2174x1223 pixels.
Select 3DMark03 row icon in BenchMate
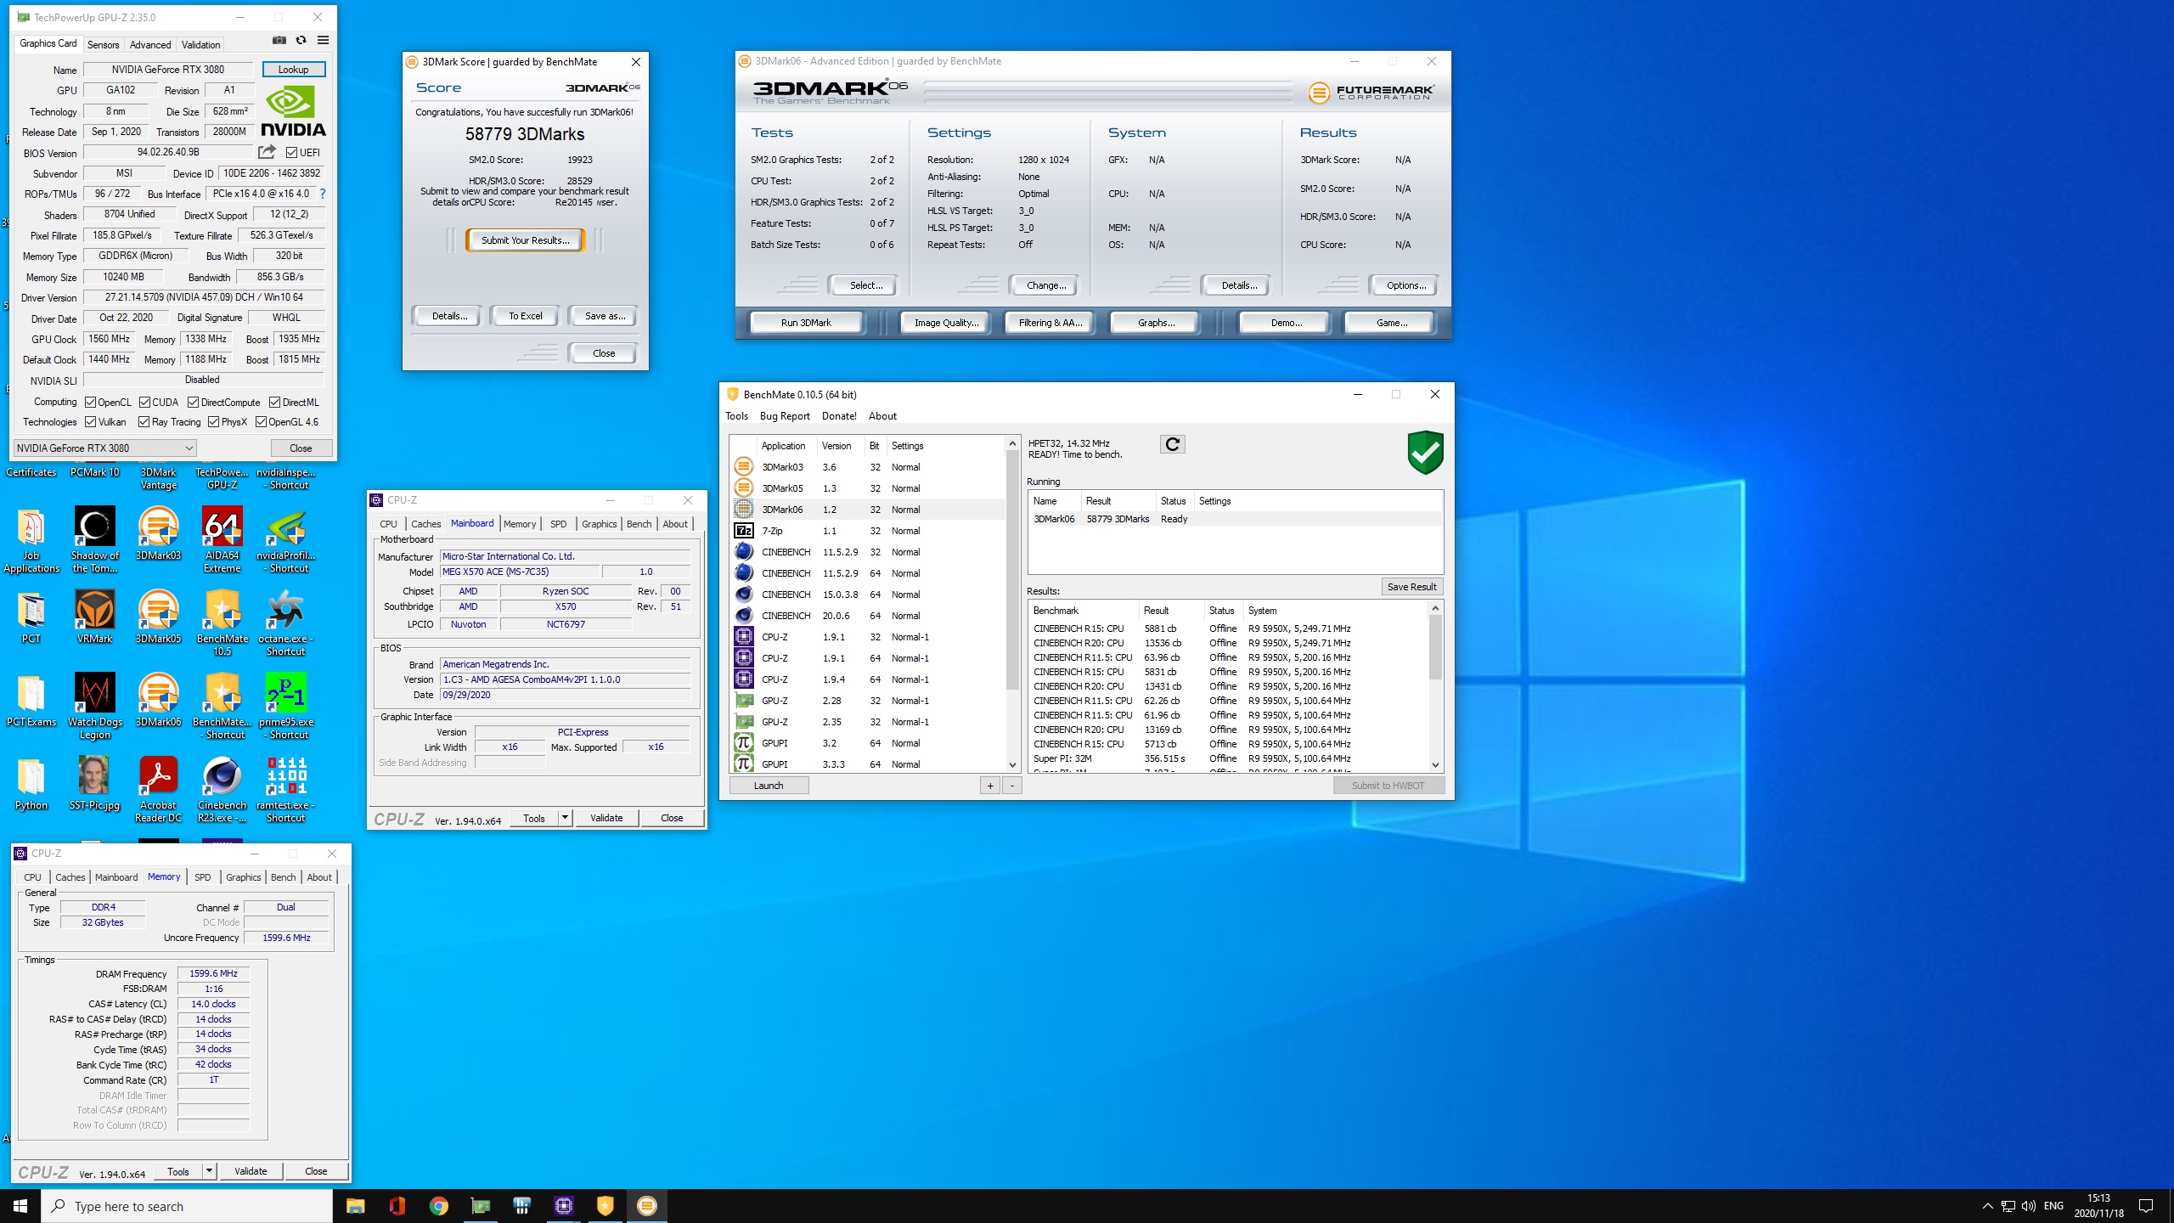tap(743, 466)
